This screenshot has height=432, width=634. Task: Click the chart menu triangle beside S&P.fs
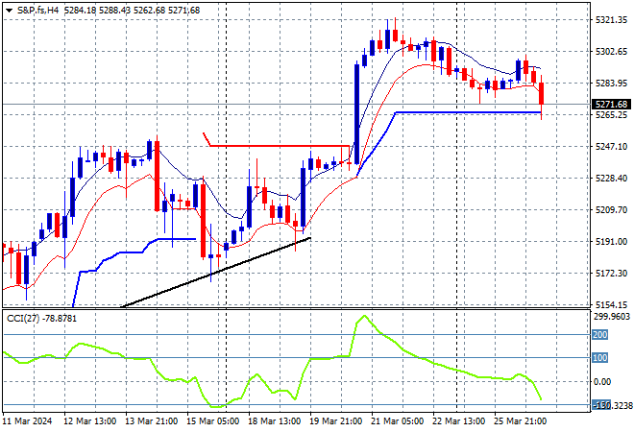tap(8, 10)
